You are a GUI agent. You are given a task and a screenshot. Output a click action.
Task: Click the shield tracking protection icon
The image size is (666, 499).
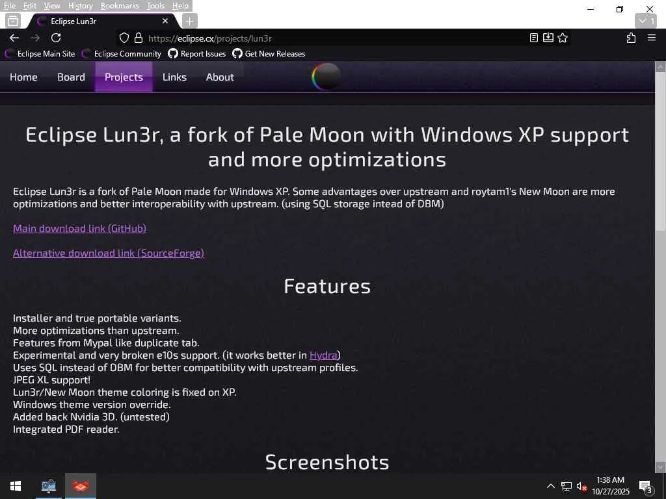[124, 38]
